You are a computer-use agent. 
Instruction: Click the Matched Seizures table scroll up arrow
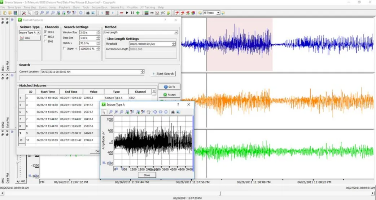coord(154,91)
